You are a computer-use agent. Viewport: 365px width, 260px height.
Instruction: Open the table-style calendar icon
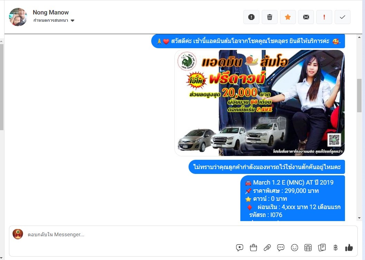[x=308, y=248]
